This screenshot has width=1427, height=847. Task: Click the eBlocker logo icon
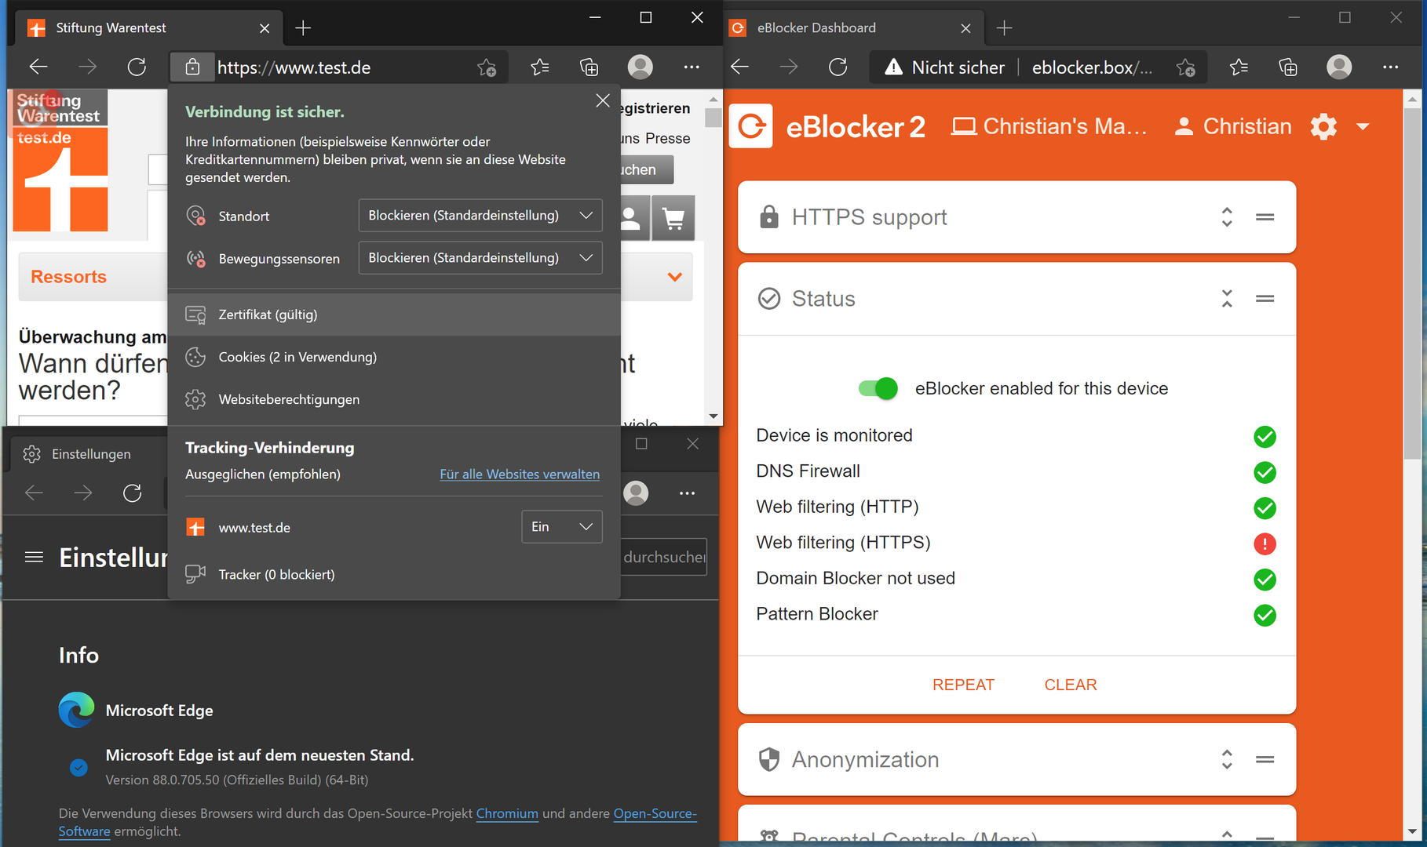751,126
